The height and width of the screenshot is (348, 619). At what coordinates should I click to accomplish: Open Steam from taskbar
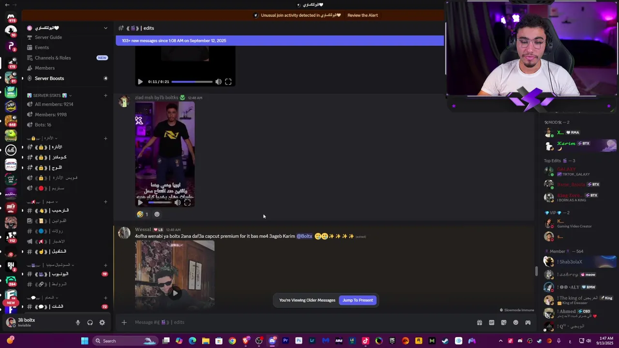445,341
